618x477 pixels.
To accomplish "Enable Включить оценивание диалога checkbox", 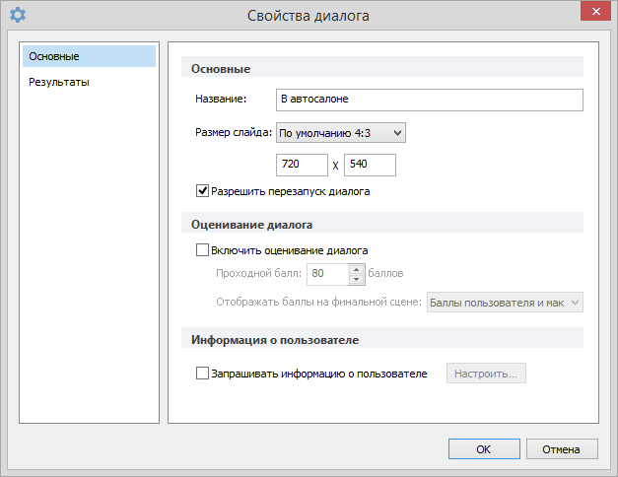I will click(202, 250).
